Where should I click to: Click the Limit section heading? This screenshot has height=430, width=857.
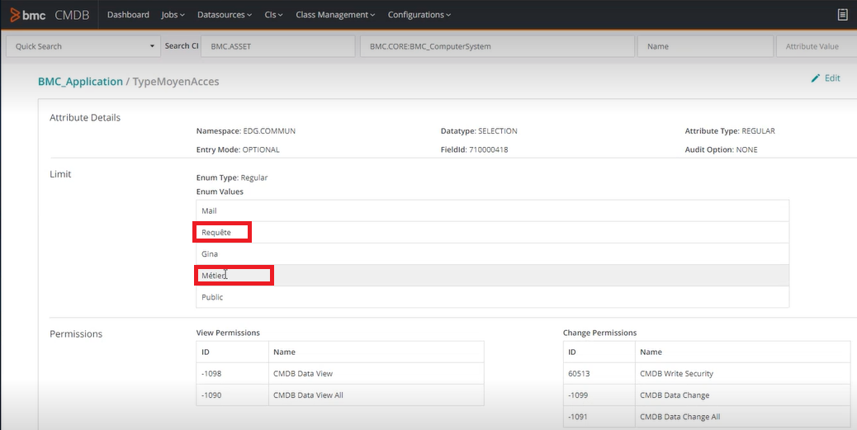click(x=60, y=174)
